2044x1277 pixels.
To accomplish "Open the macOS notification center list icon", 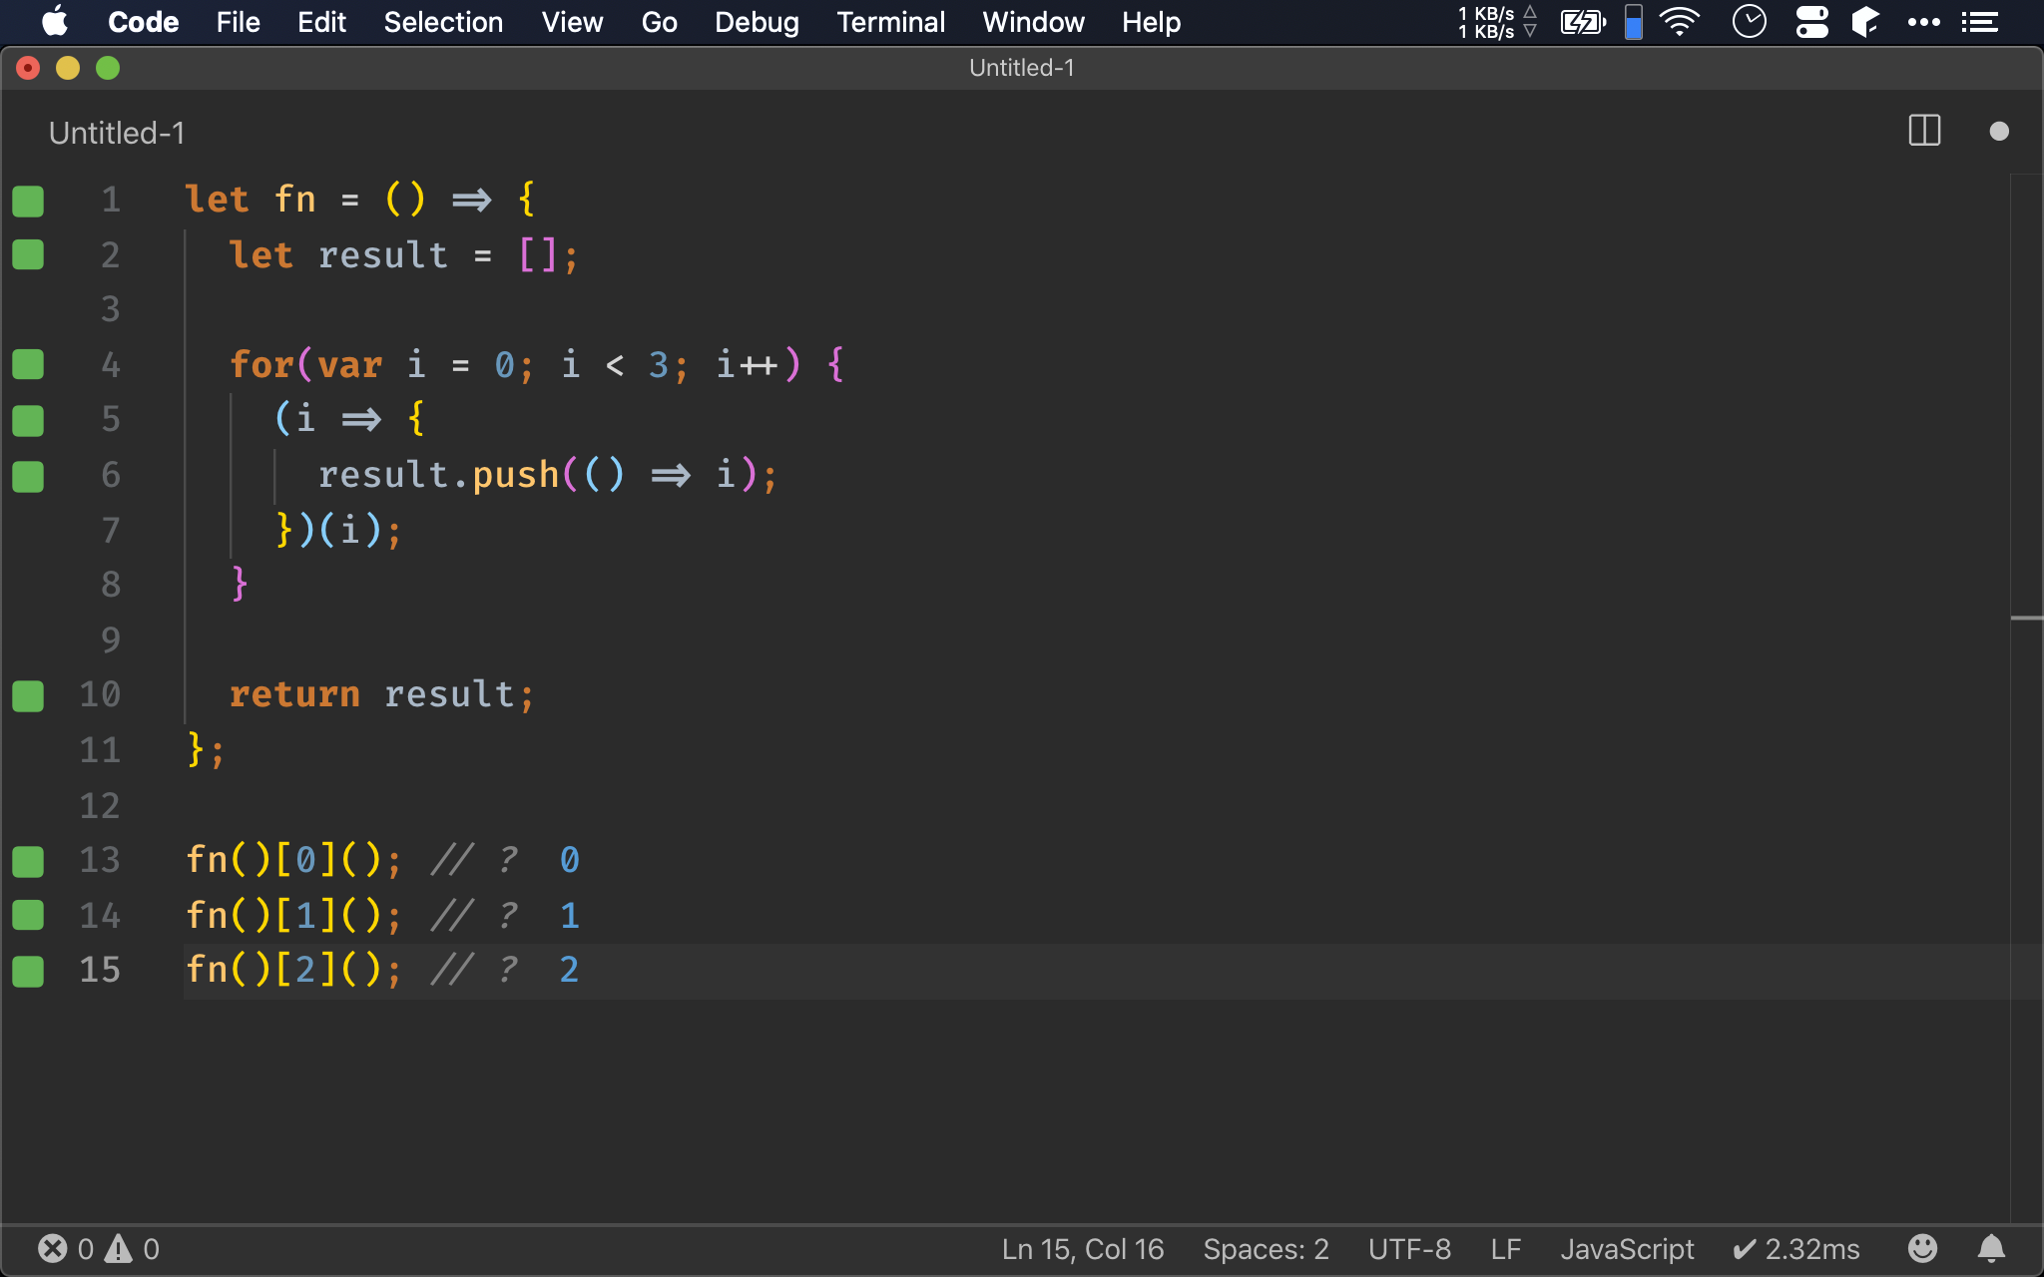I will 1980,22.
